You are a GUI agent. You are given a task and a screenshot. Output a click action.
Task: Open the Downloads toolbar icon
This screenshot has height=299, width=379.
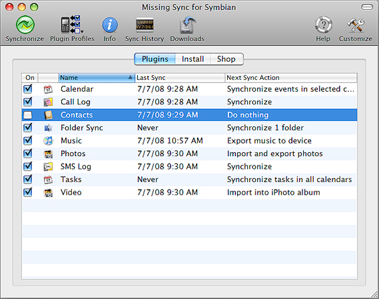pos(187,25)
